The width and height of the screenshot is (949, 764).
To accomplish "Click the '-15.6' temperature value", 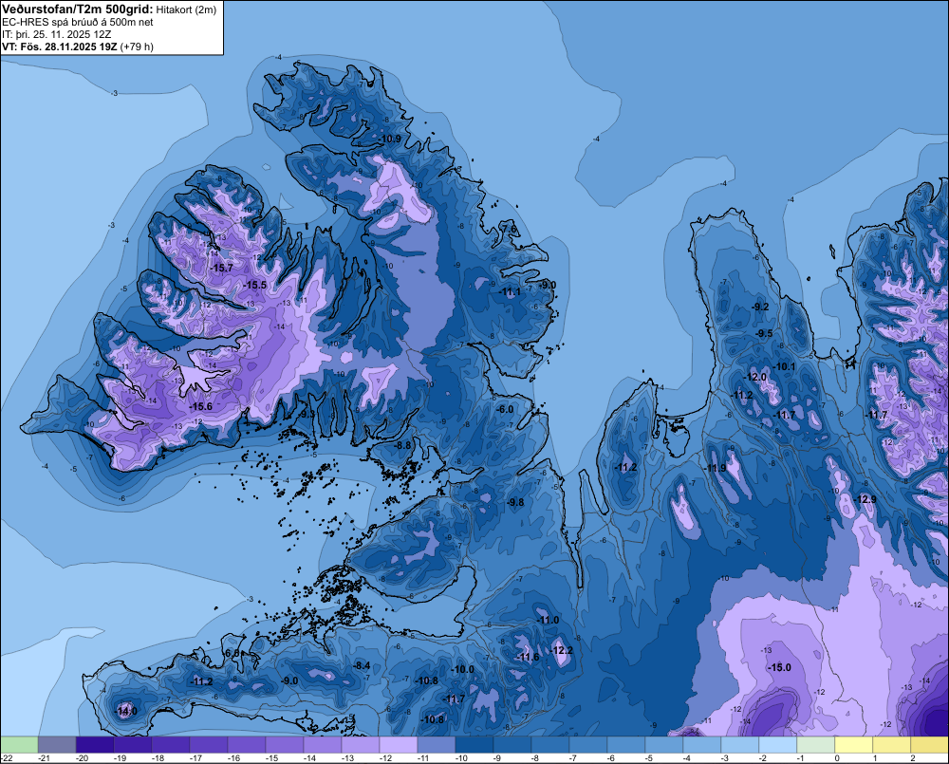I will pyautogui.click(x=201, y=407).
